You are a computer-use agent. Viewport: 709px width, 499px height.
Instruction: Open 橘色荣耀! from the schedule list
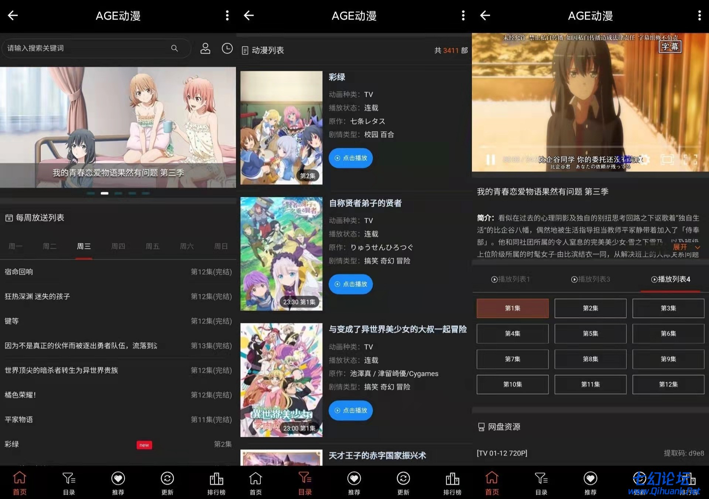pyautogui.click(x=118, y=395)
